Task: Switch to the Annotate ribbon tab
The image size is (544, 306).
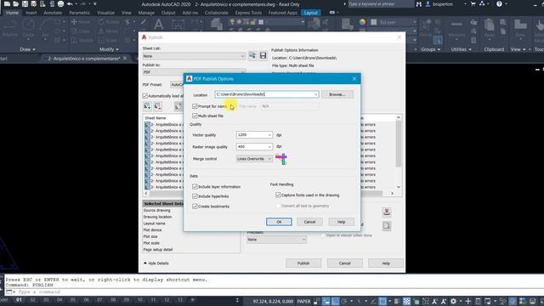Action: tap(53, 13)
